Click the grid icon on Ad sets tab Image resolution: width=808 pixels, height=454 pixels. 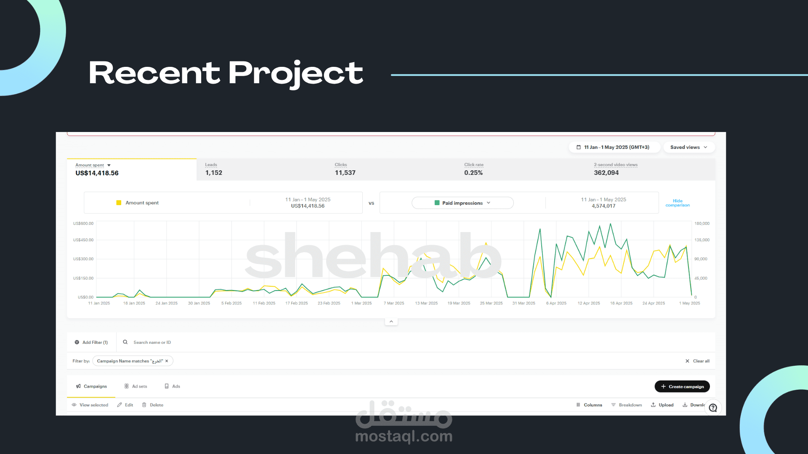[x=126, y=386]
